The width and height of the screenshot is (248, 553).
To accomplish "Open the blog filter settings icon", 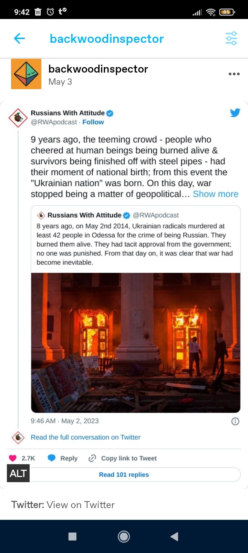I will [231, 38].
